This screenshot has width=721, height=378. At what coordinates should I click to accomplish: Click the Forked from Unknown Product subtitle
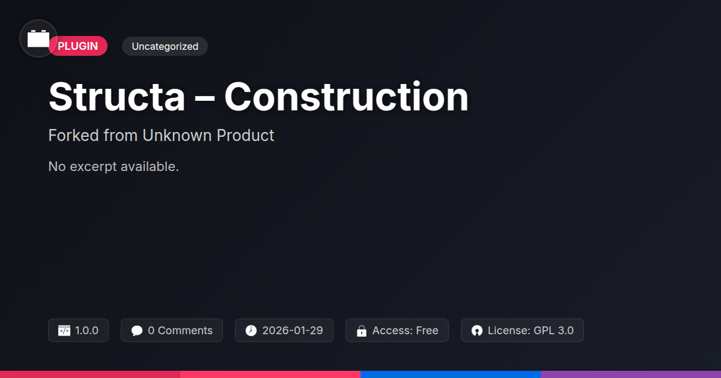coord(161,136)
